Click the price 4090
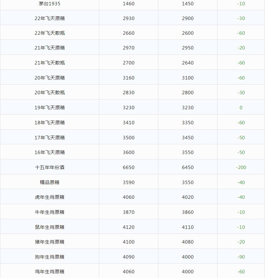Image resolution: width=265 pixels, height=278 pixels. [129, 257]
